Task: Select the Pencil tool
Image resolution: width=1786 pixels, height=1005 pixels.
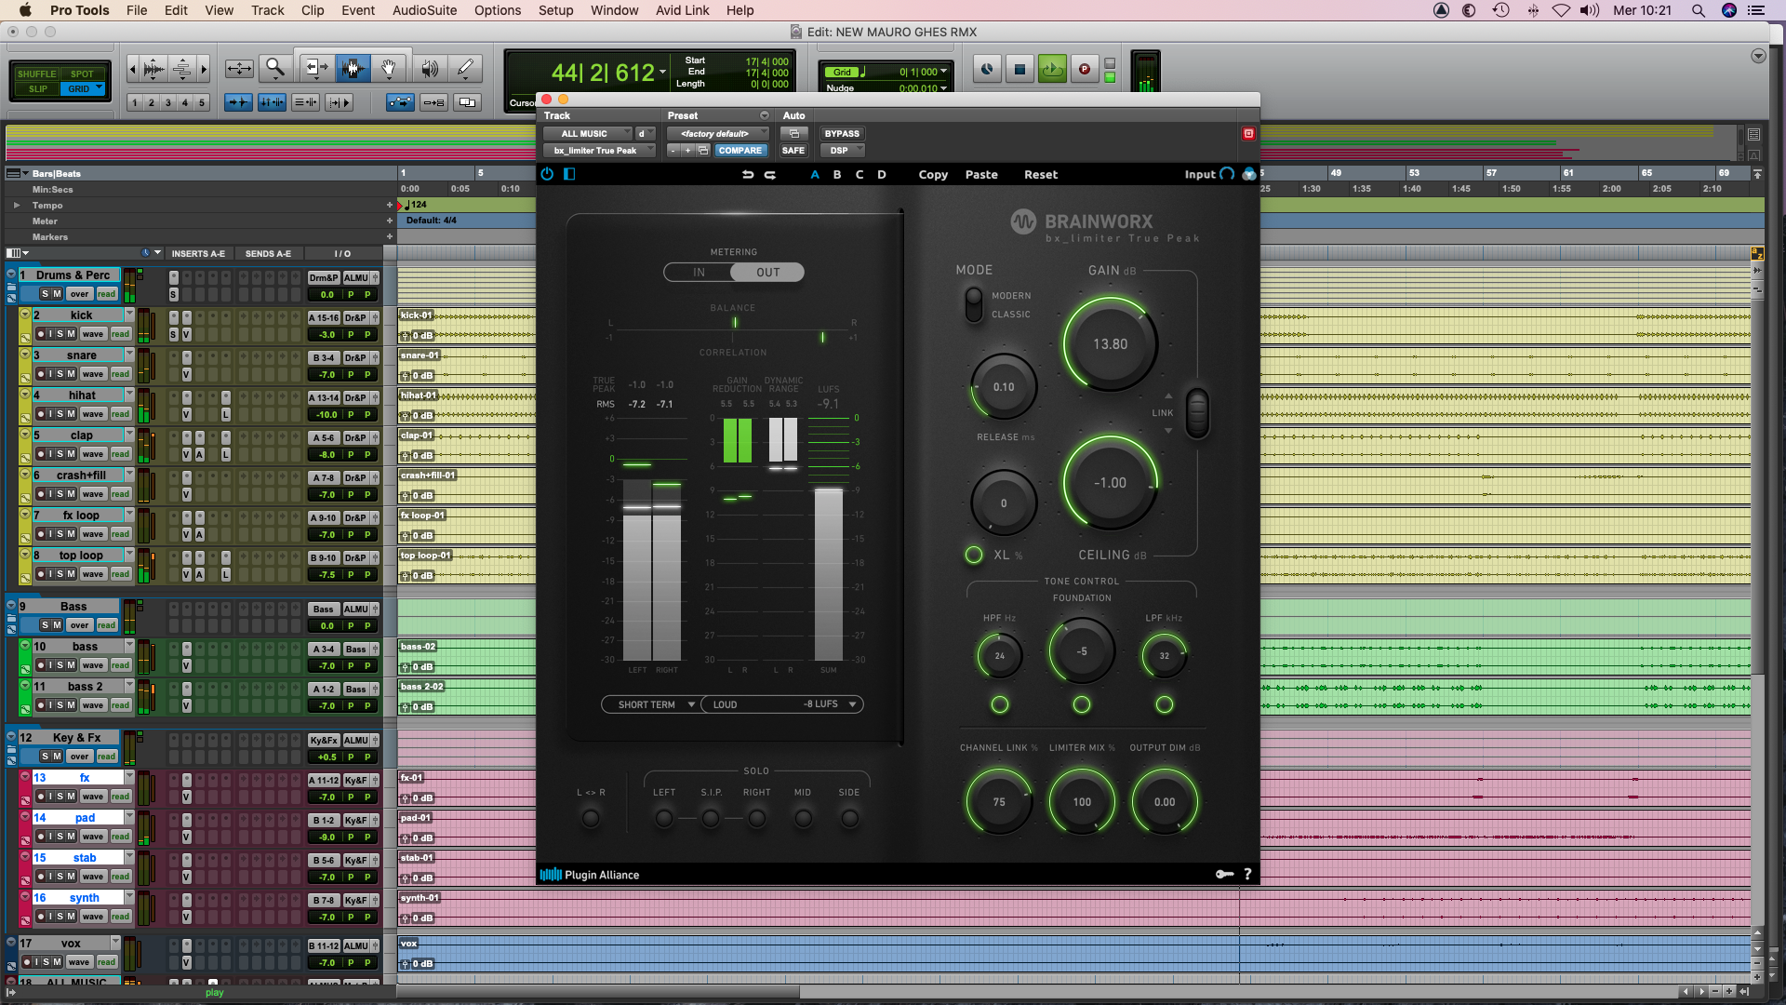Action: click(465, 68)
